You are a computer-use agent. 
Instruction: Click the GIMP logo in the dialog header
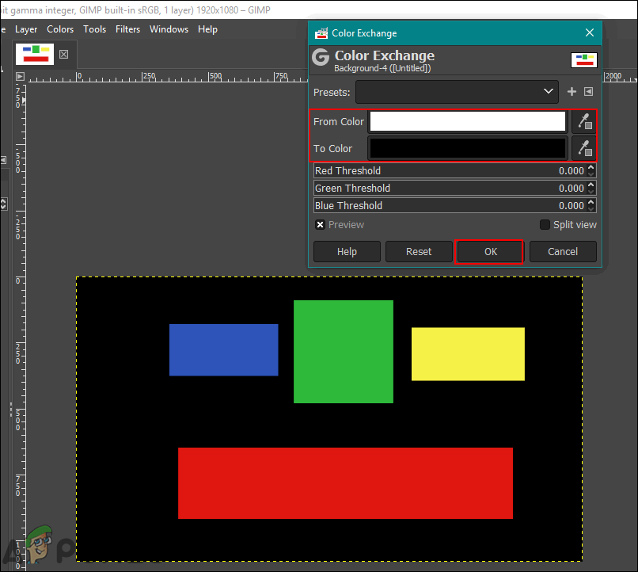point(321,57)
